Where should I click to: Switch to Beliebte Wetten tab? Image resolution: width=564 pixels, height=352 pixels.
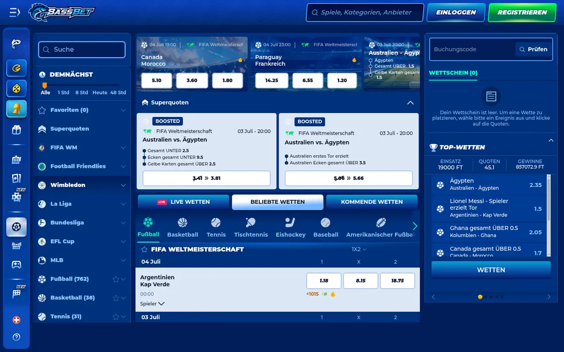277,202
